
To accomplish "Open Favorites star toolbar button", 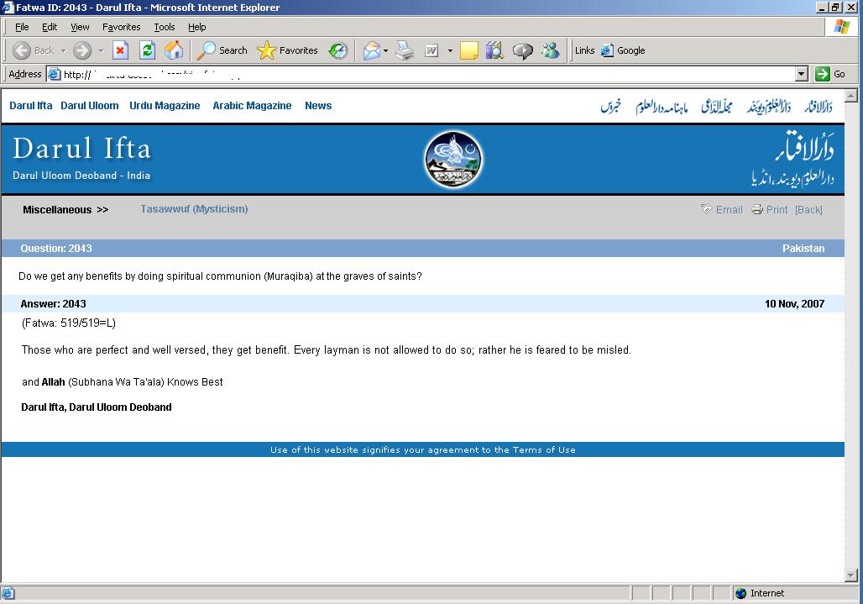I will [287, 50].
